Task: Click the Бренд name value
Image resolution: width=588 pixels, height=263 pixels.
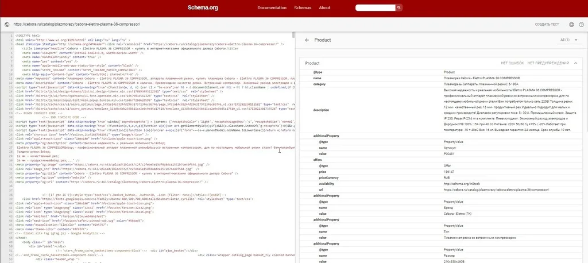Action: pos(448,207)
